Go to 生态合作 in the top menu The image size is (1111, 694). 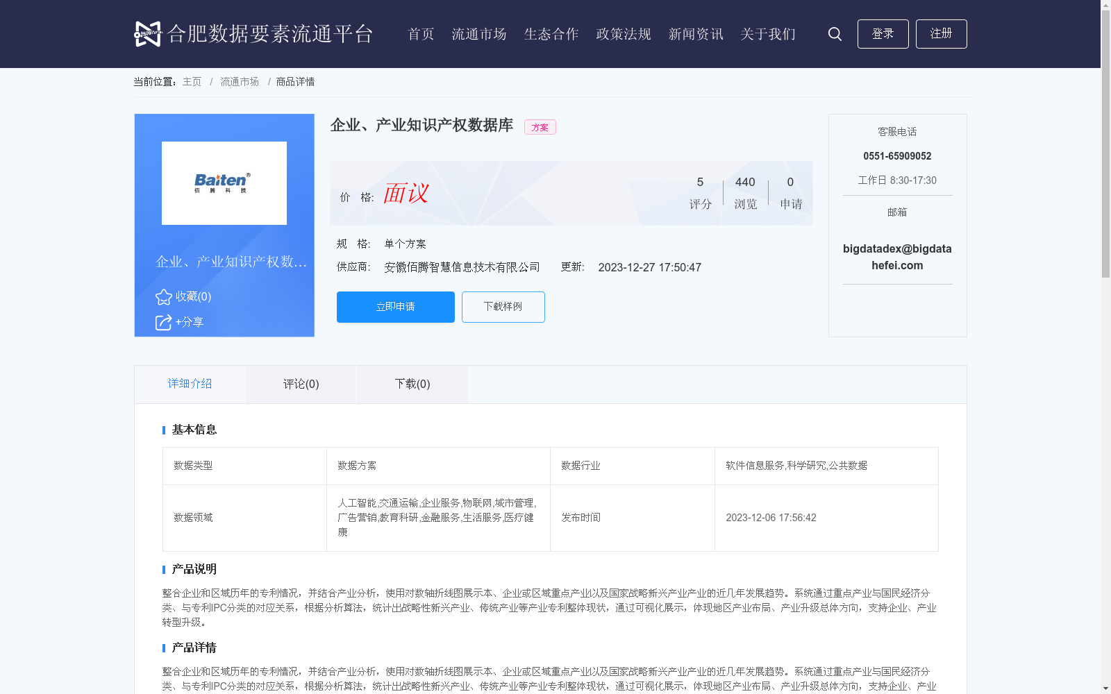click(x=551, y=34)
